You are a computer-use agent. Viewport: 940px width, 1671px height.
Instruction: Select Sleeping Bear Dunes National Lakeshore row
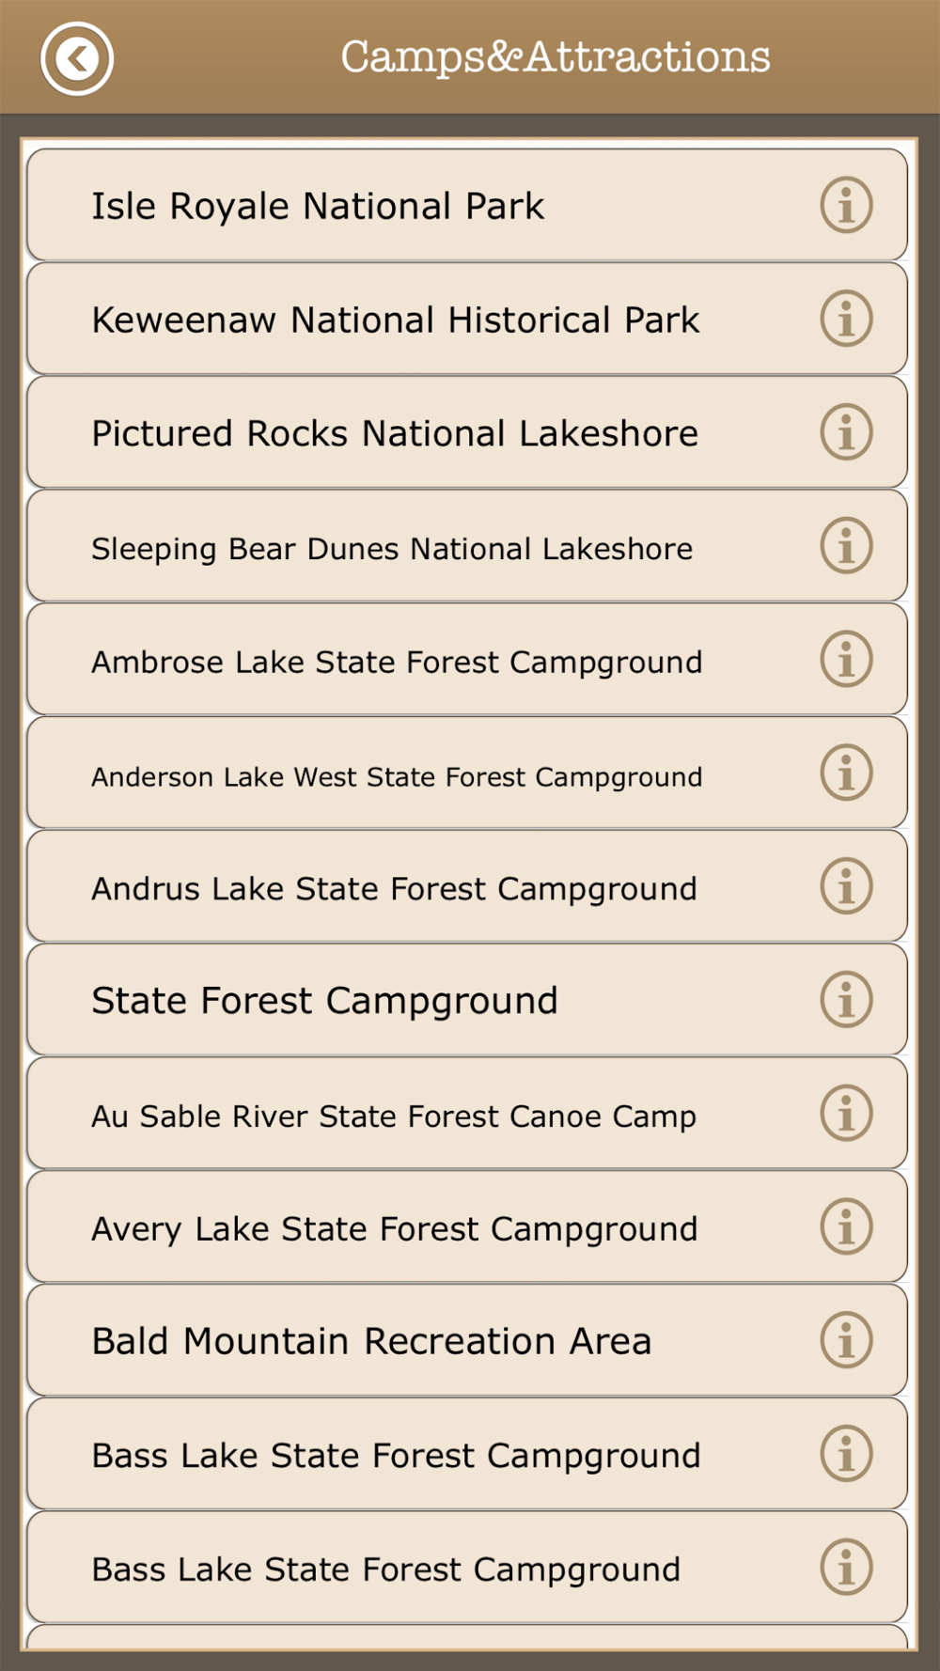[x=467, y=545]
